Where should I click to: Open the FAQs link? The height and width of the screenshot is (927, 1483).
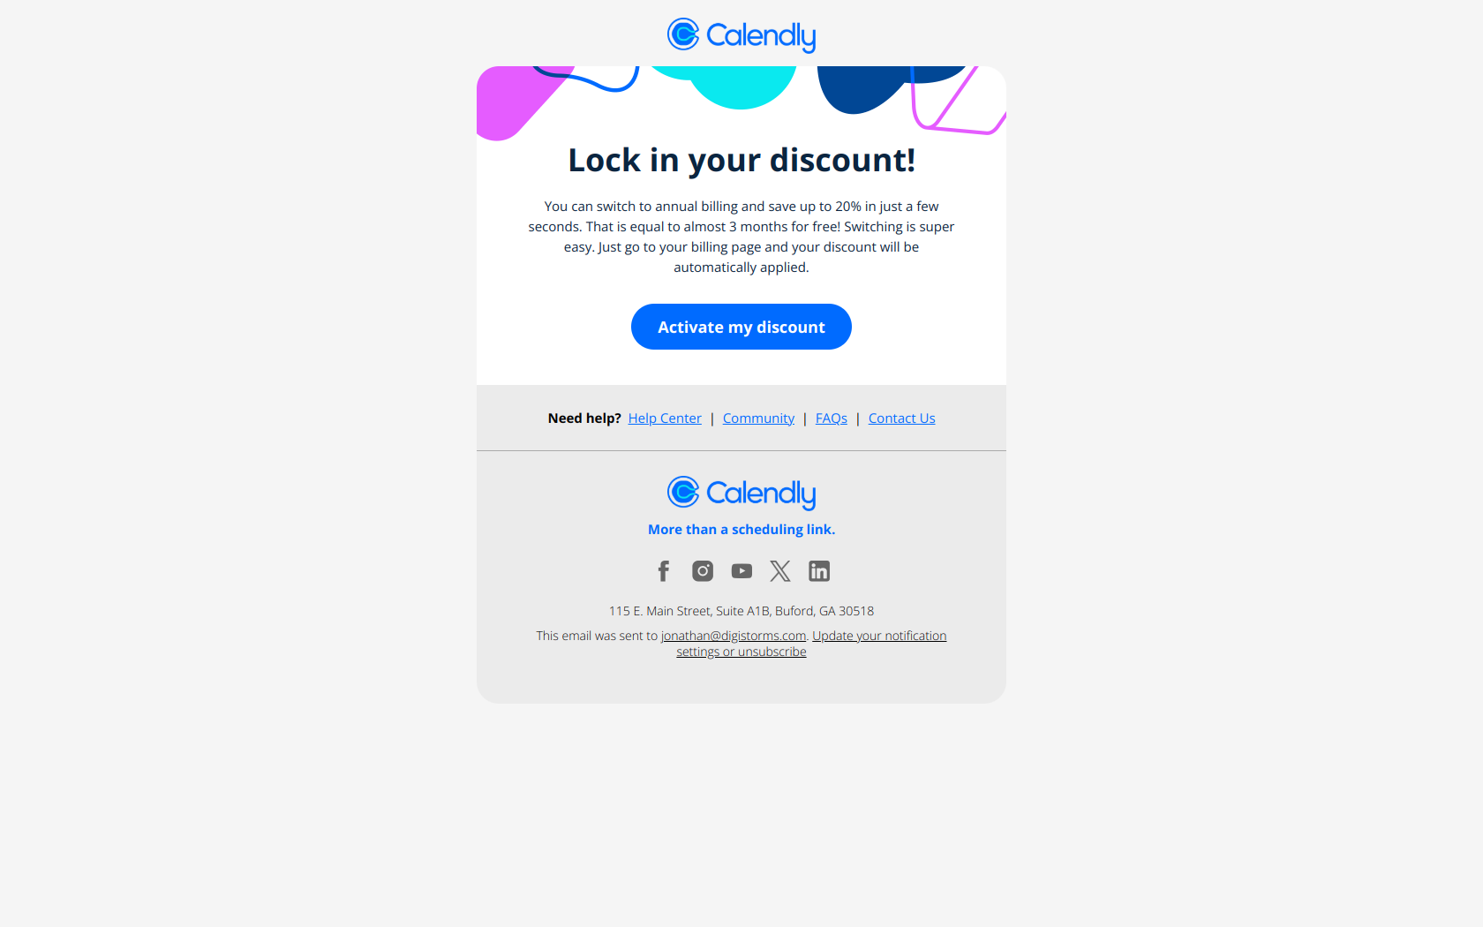tap(832, 418)
